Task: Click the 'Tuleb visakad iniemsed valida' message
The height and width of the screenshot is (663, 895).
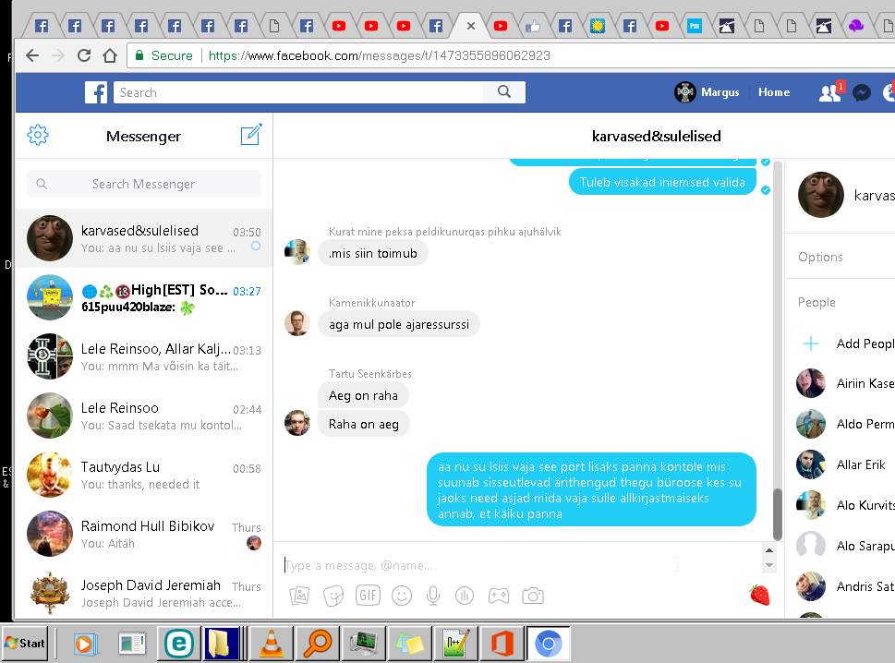Action: [662, 182]
